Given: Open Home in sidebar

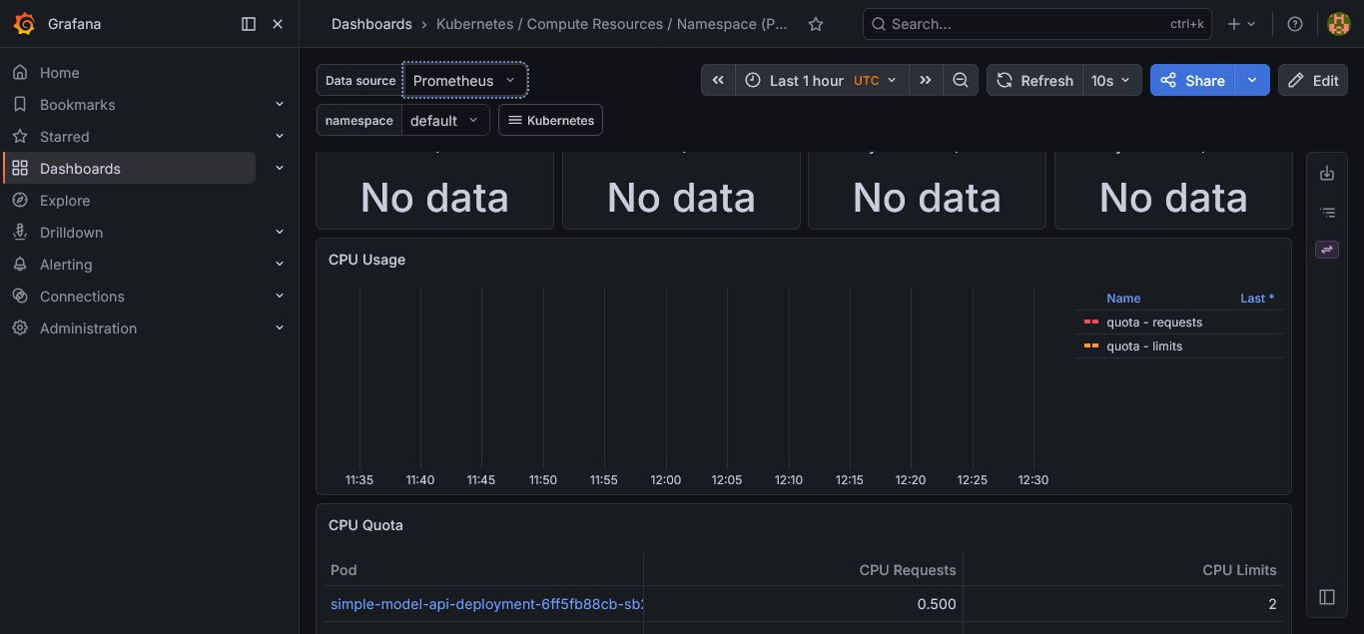Looking at the screenshot, I should pyautogui.click(x=59, y=73).
